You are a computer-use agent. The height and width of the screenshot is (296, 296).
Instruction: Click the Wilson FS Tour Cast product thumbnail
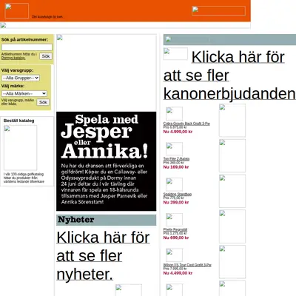point(174,255)
